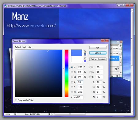Click the document vertical scrollbar down arrow
The width and height of the screenshot is (138, 120).
132,111
